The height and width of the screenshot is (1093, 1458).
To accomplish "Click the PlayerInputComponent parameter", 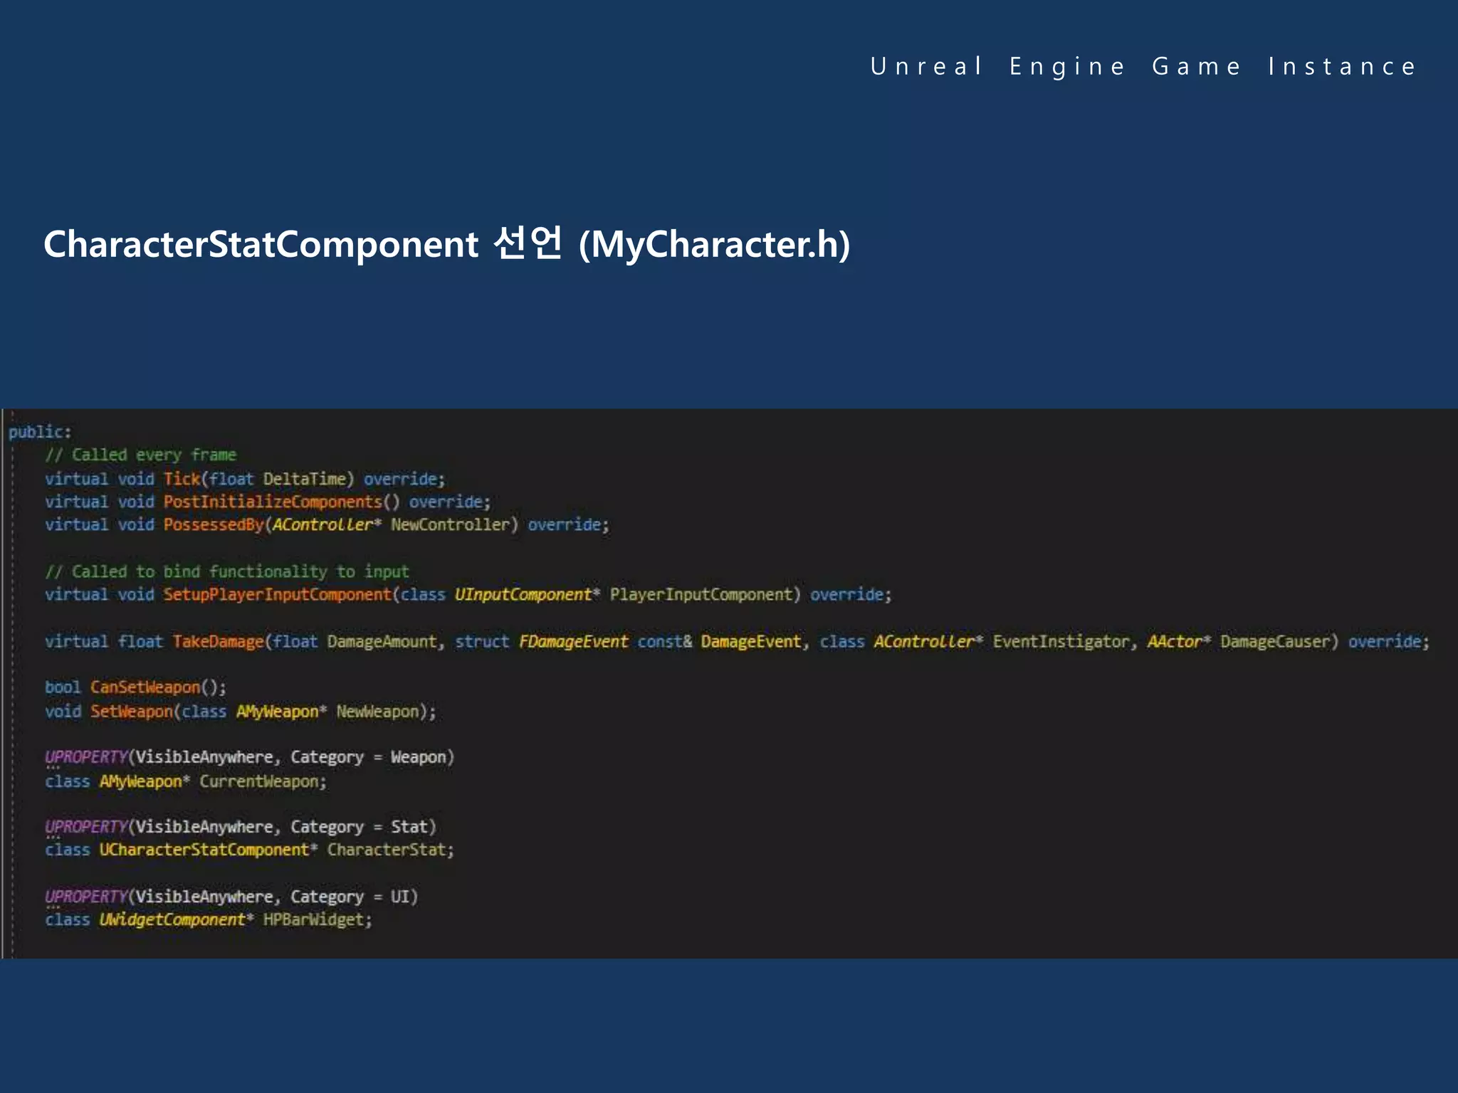I will click(701, 594).
